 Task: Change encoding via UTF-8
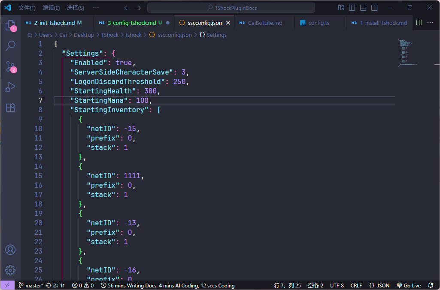(337, 286)
